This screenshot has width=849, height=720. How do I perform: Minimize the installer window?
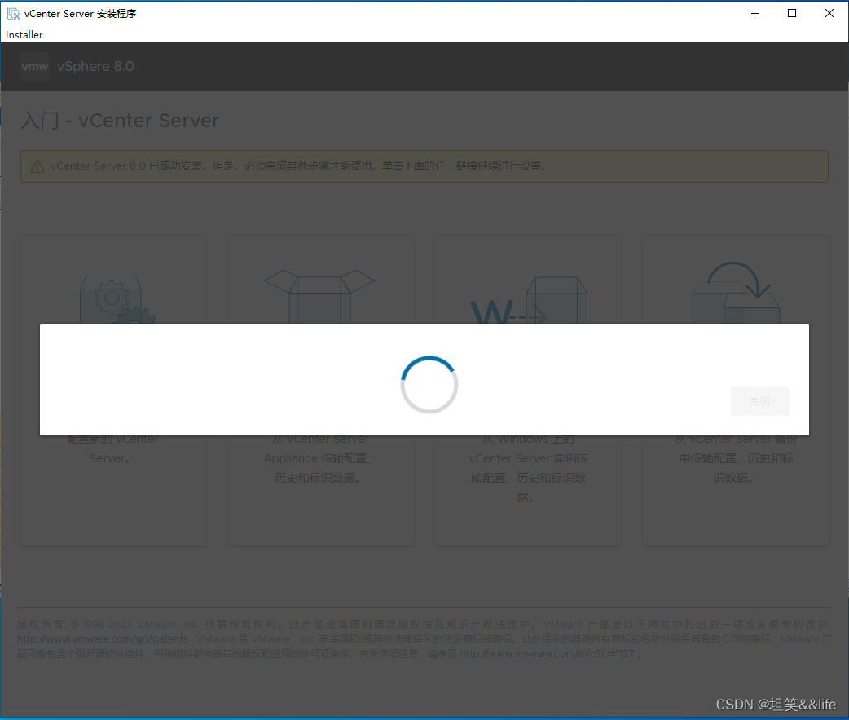coord(755,14)
